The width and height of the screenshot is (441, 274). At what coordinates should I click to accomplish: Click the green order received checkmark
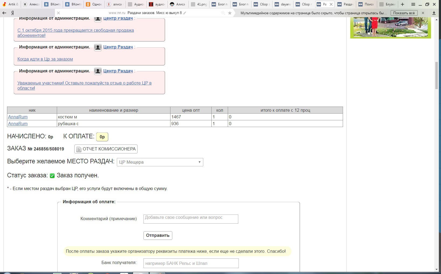coord(52,176)
